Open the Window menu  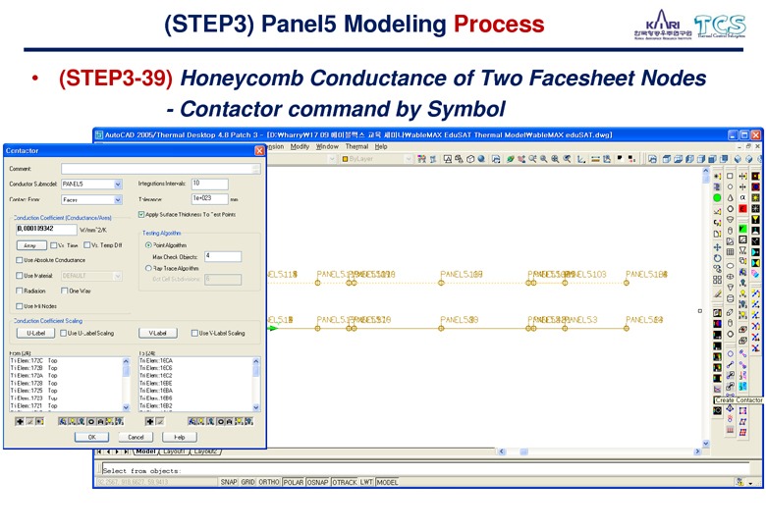click(x=327, y=146)
